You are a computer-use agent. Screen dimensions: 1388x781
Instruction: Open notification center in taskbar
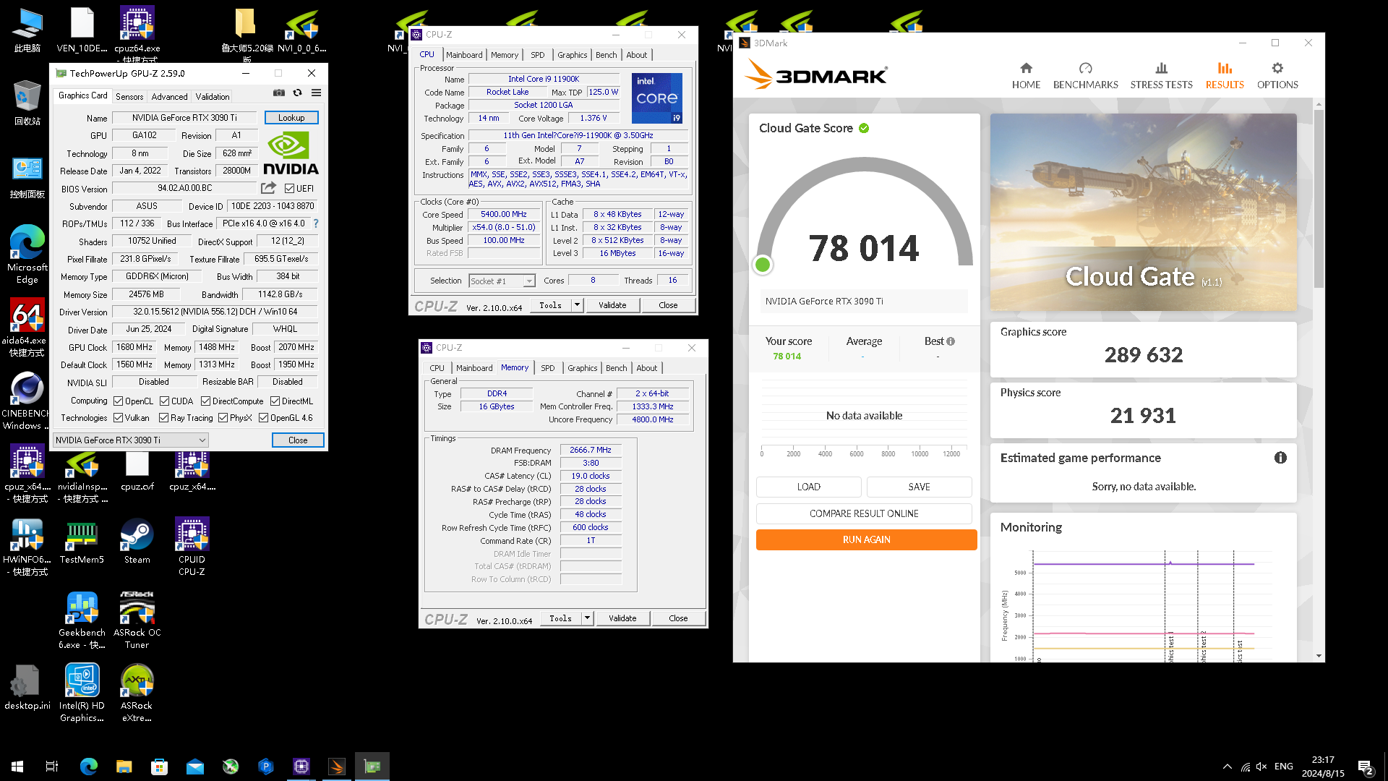pos(1366,767)
